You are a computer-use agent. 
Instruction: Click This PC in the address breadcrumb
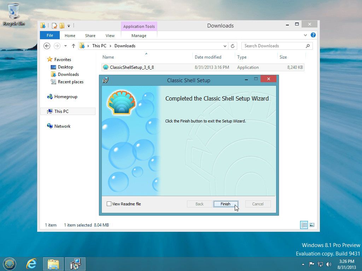[x=99, y=46]
